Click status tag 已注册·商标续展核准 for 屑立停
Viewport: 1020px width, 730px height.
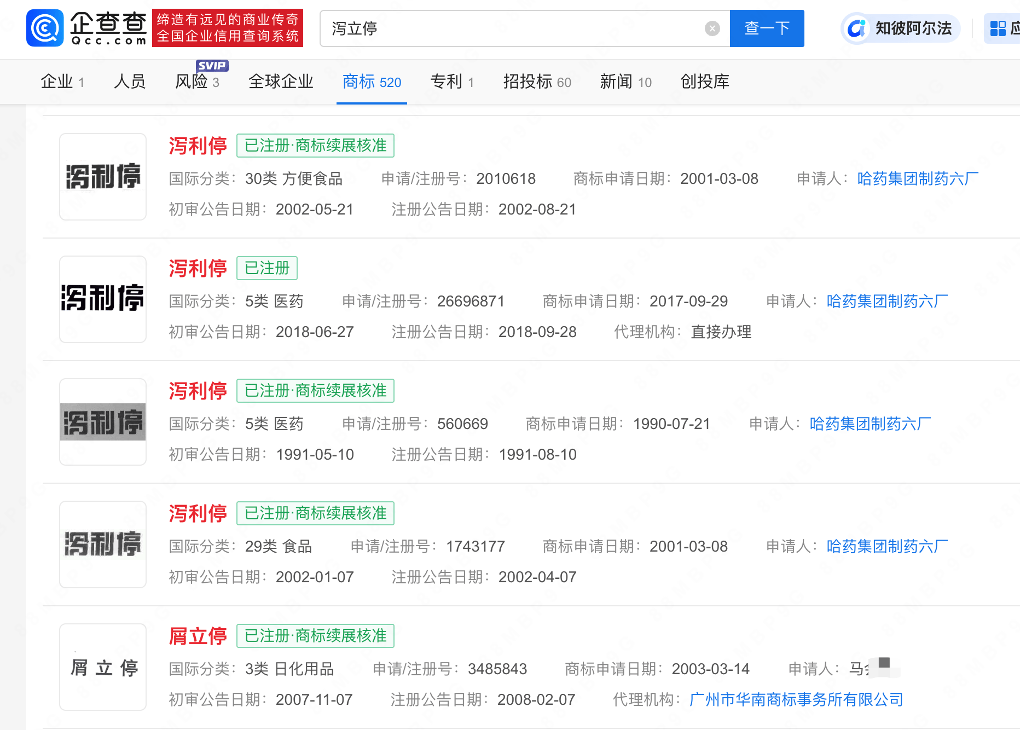[x=315, y=636]
